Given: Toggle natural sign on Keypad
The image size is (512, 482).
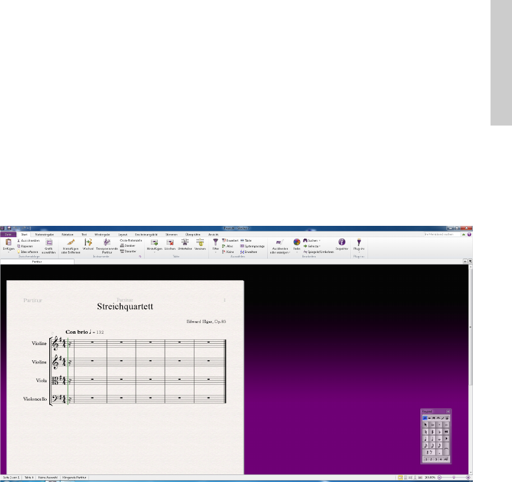Looking at the screenshot, I should click(x=426, y=432).
